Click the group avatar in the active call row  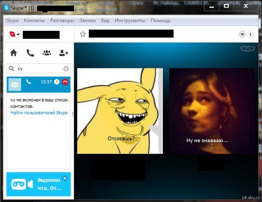pos(15,84)
